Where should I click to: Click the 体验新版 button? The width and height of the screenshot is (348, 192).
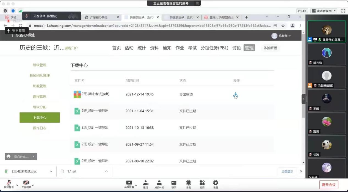270,48
